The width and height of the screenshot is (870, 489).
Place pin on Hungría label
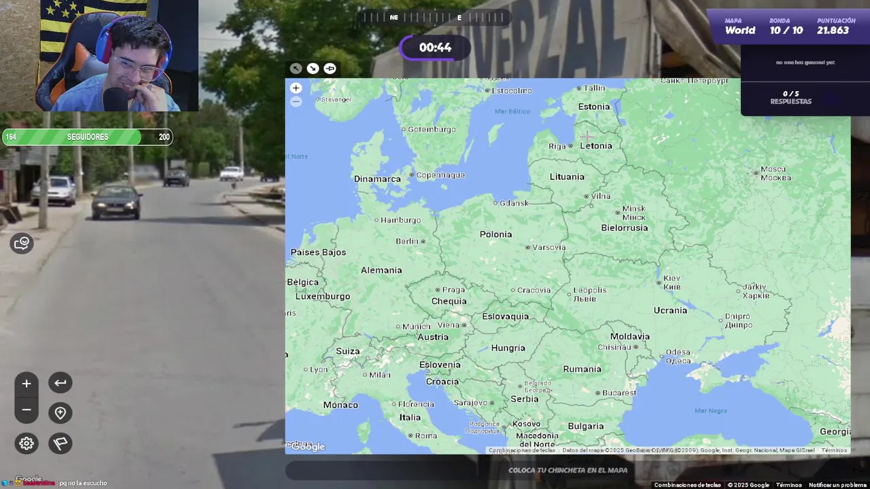coord(508,348)
